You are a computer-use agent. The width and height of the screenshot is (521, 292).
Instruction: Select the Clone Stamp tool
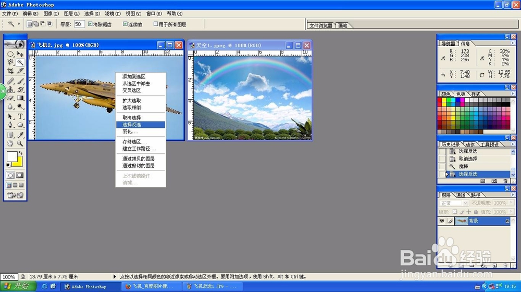point(10,89)
